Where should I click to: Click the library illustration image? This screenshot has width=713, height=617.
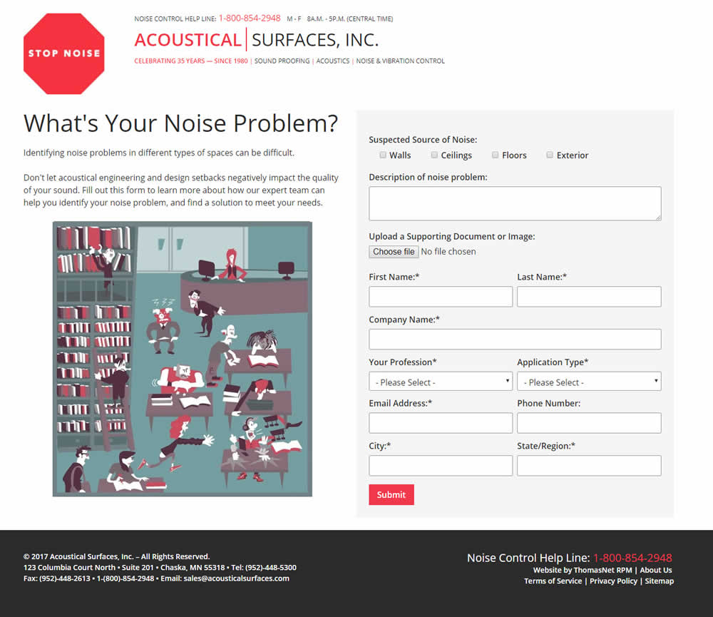click(182, 359)
